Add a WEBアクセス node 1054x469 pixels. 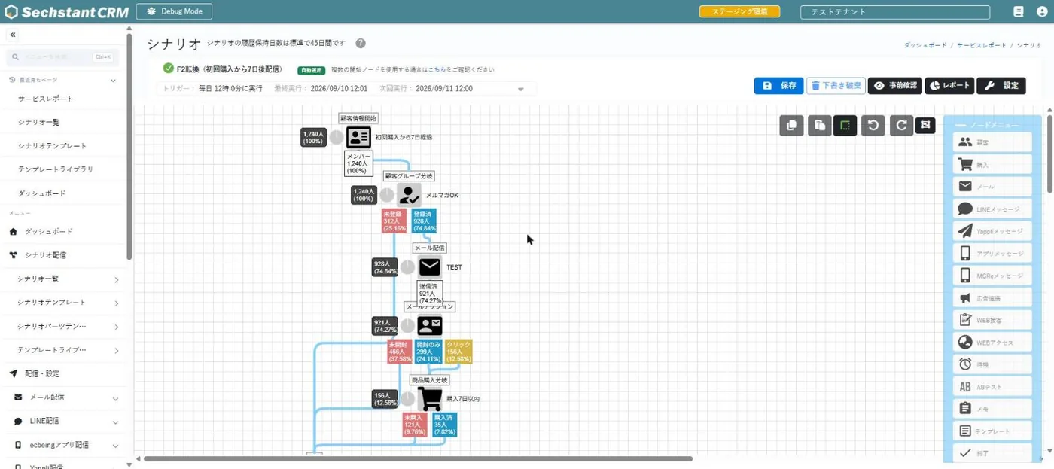tap(992, 343)
